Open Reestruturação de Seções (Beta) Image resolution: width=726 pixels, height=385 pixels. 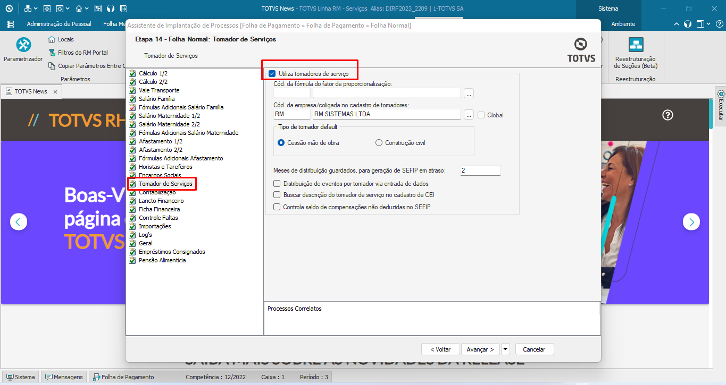coord(636,53)
